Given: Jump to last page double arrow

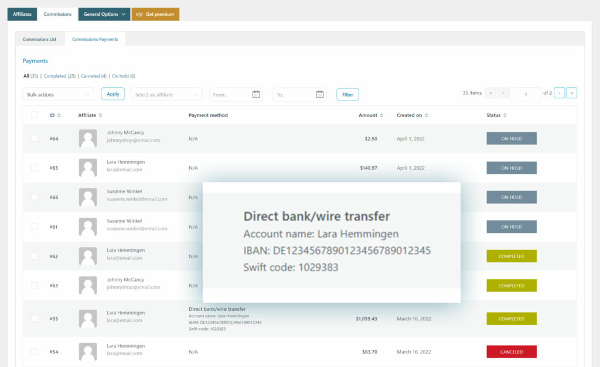Looking at the screenshot, I should 571,93.
